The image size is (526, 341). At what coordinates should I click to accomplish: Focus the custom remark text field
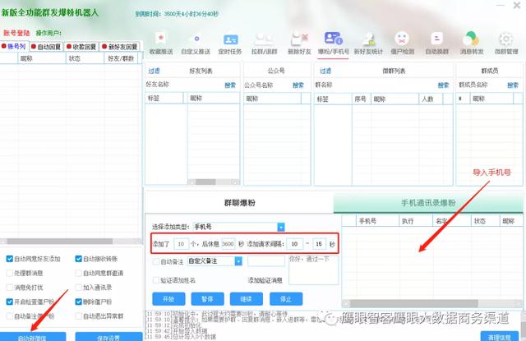tap(266, 260)
